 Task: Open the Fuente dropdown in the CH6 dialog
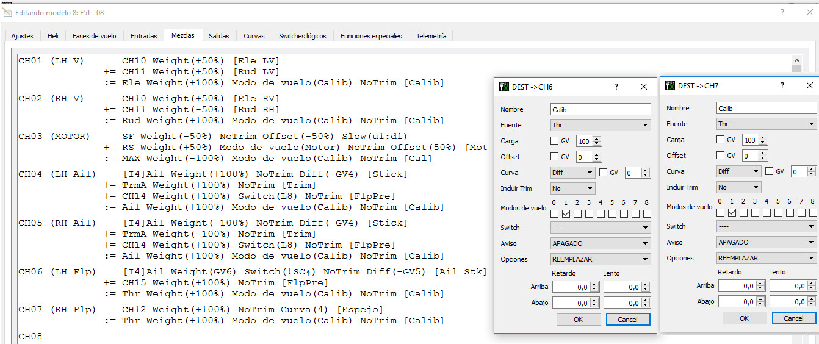point(601,125)
